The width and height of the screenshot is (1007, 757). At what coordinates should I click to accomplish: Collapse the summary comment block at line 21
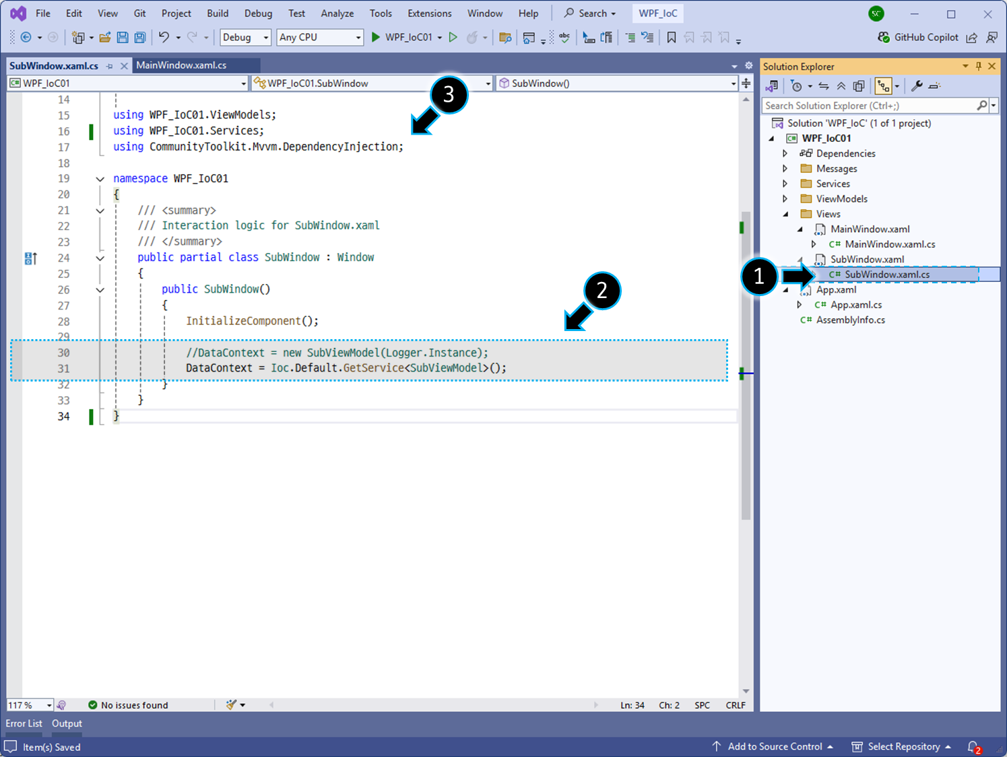point(100,211)
